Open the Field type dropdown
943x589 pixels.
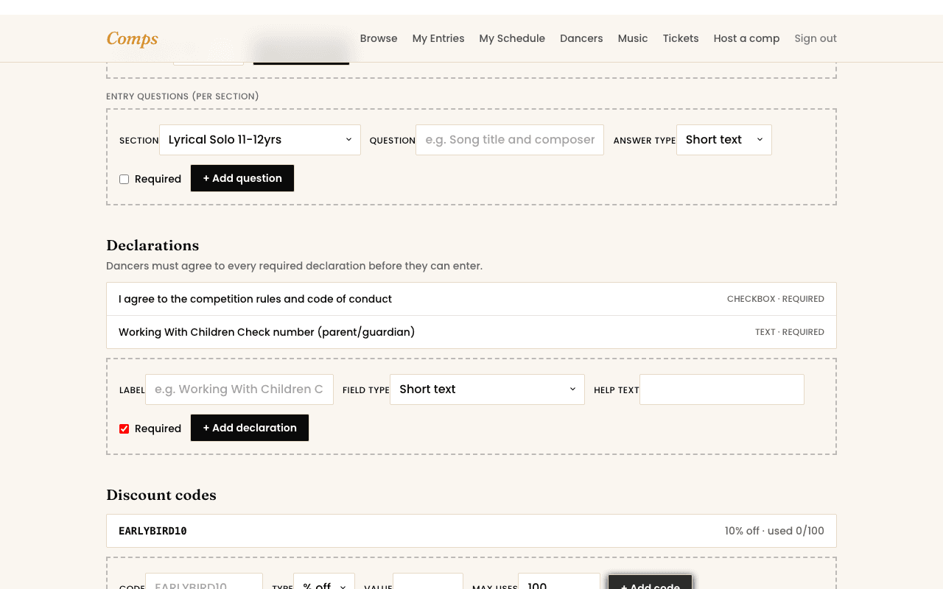click(x=487, y=389)
